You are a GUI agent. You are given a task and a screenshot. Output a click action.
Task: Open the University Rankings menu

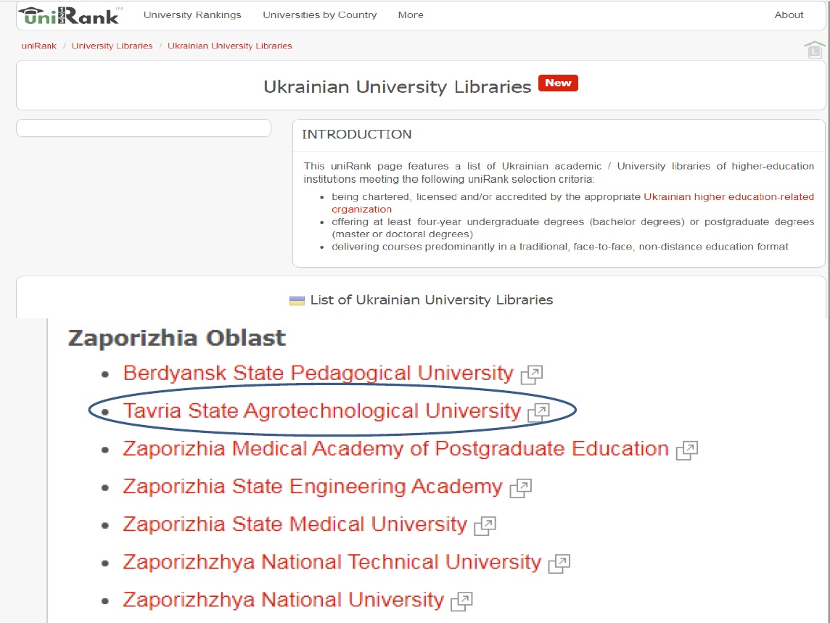tap(192, 15)
